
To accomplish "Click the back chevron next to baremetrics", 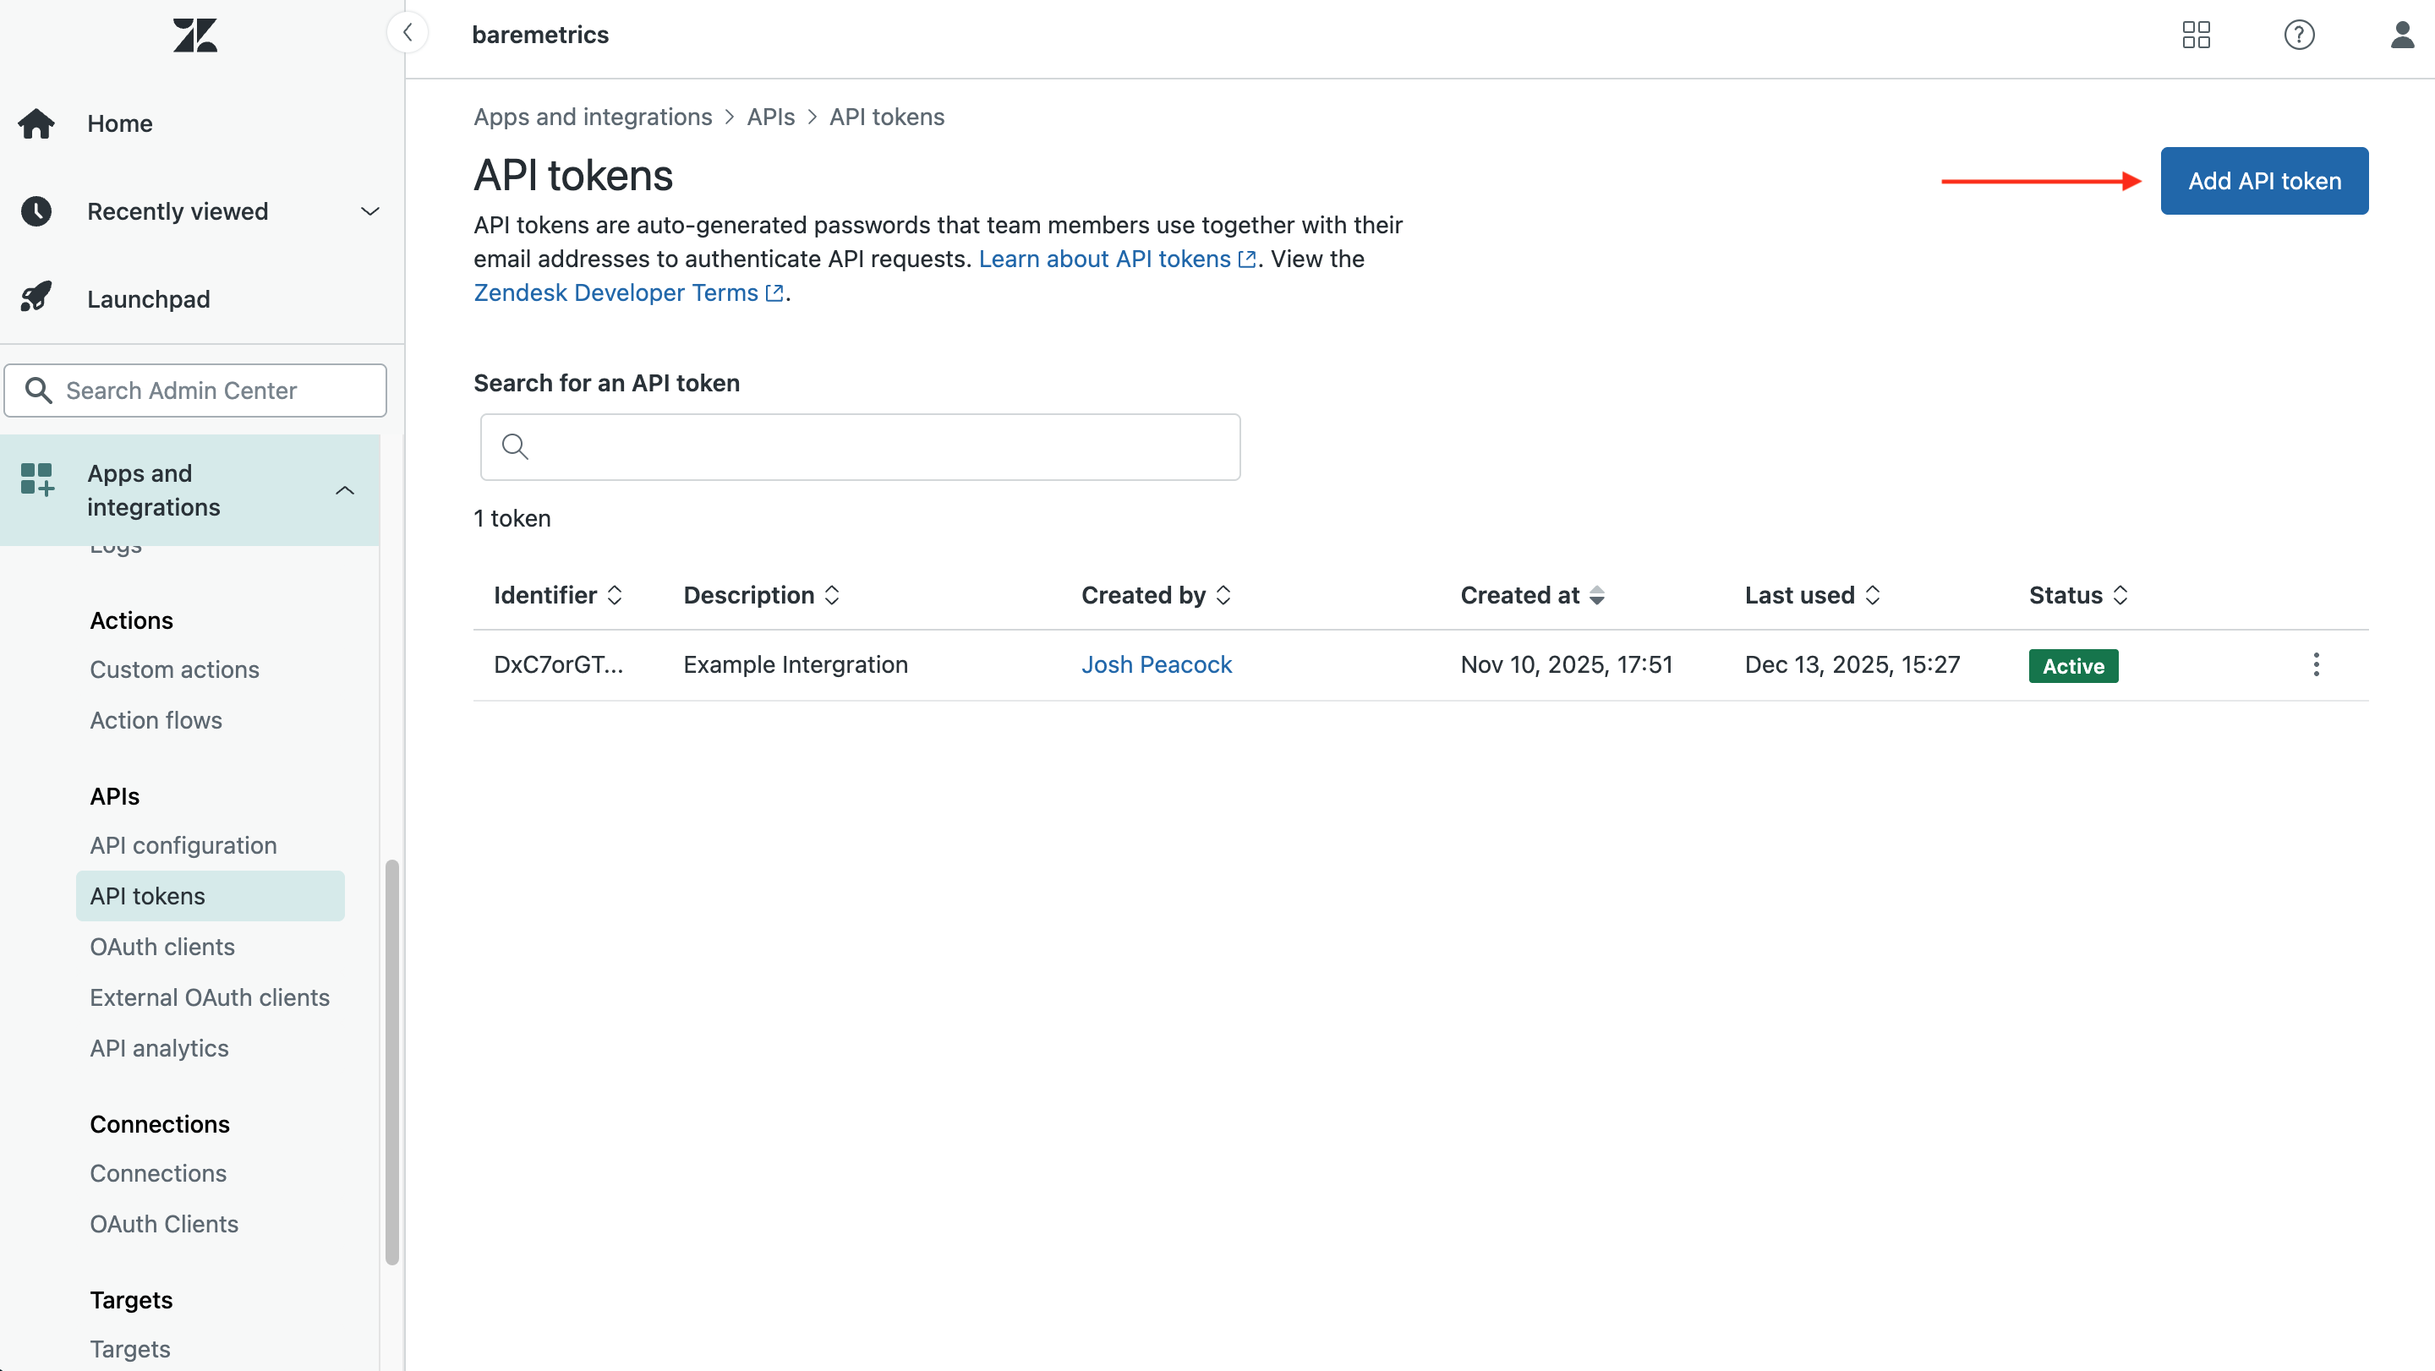I will coord(408,31).
